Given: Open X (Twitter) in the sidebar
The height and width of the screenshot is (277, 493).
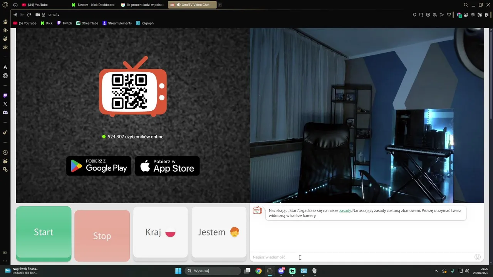Looking at the screenshot, I should click(5, 104).
